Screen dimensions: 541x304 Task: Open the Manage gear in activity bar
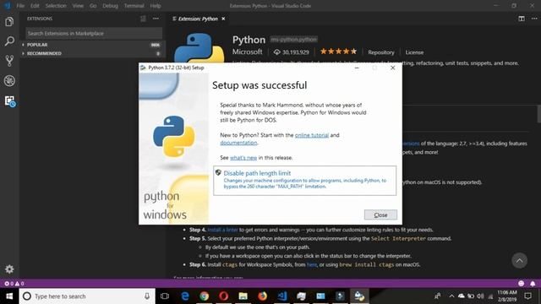point(9,269)
